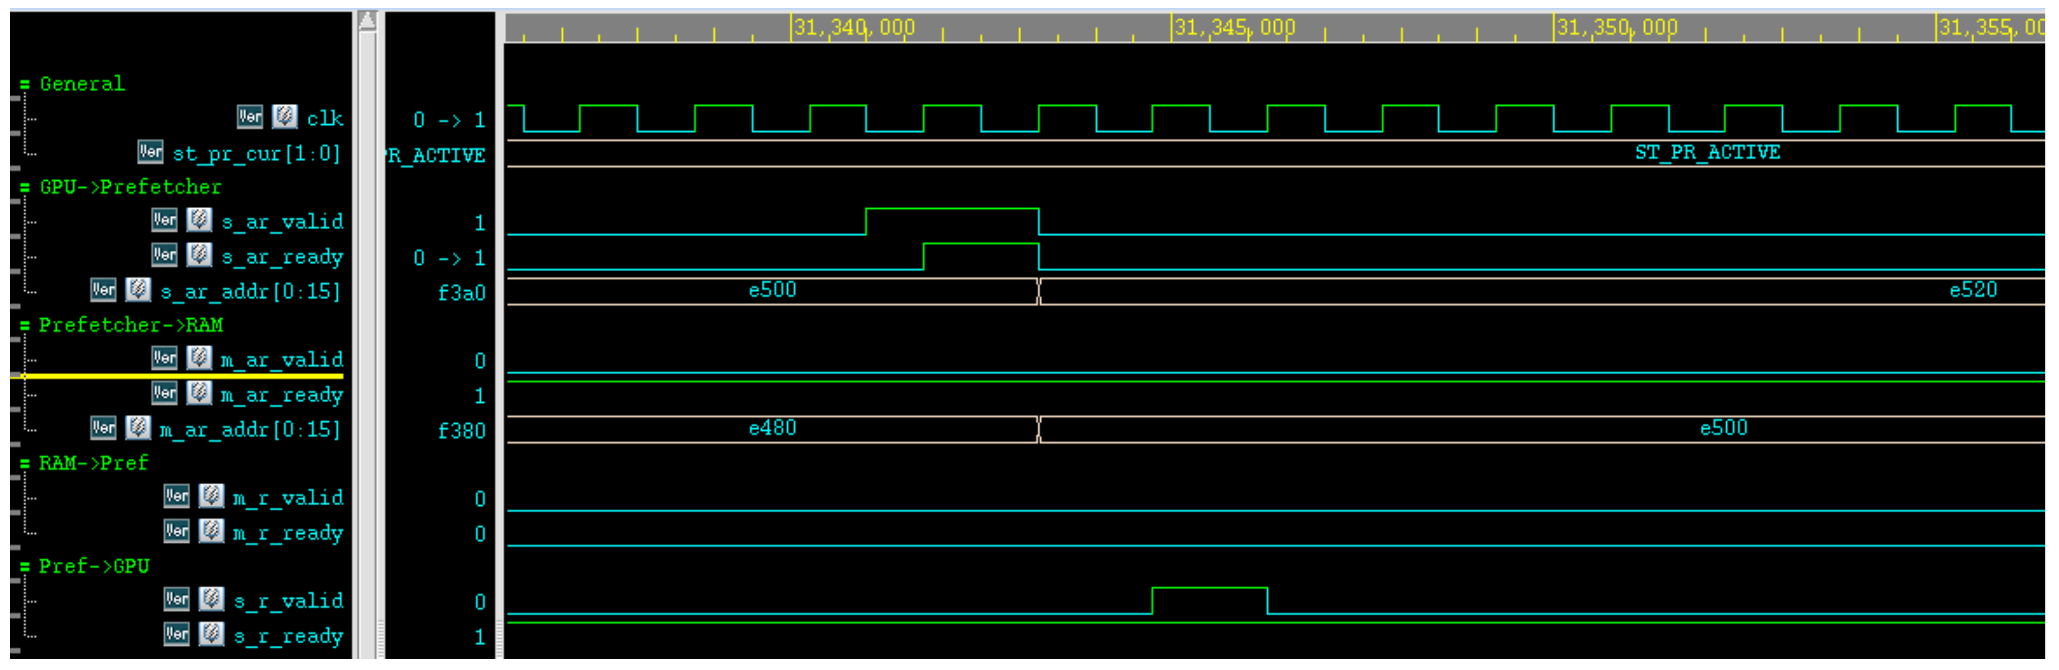
Task: Select the m_ar_ready signal name
Action: click(282, 395)
